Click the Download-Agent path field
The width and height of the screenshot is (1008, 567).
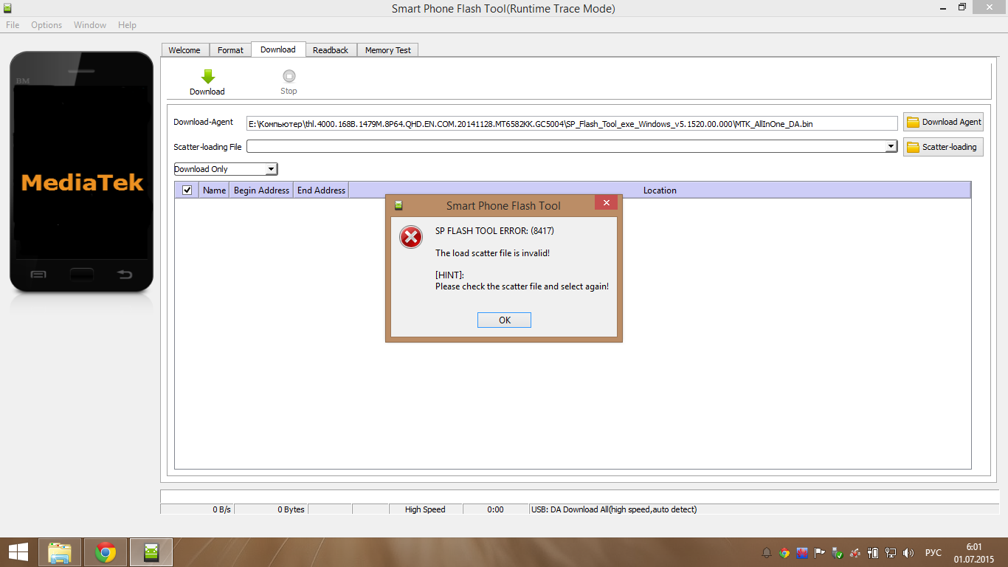tap(572, 123)
